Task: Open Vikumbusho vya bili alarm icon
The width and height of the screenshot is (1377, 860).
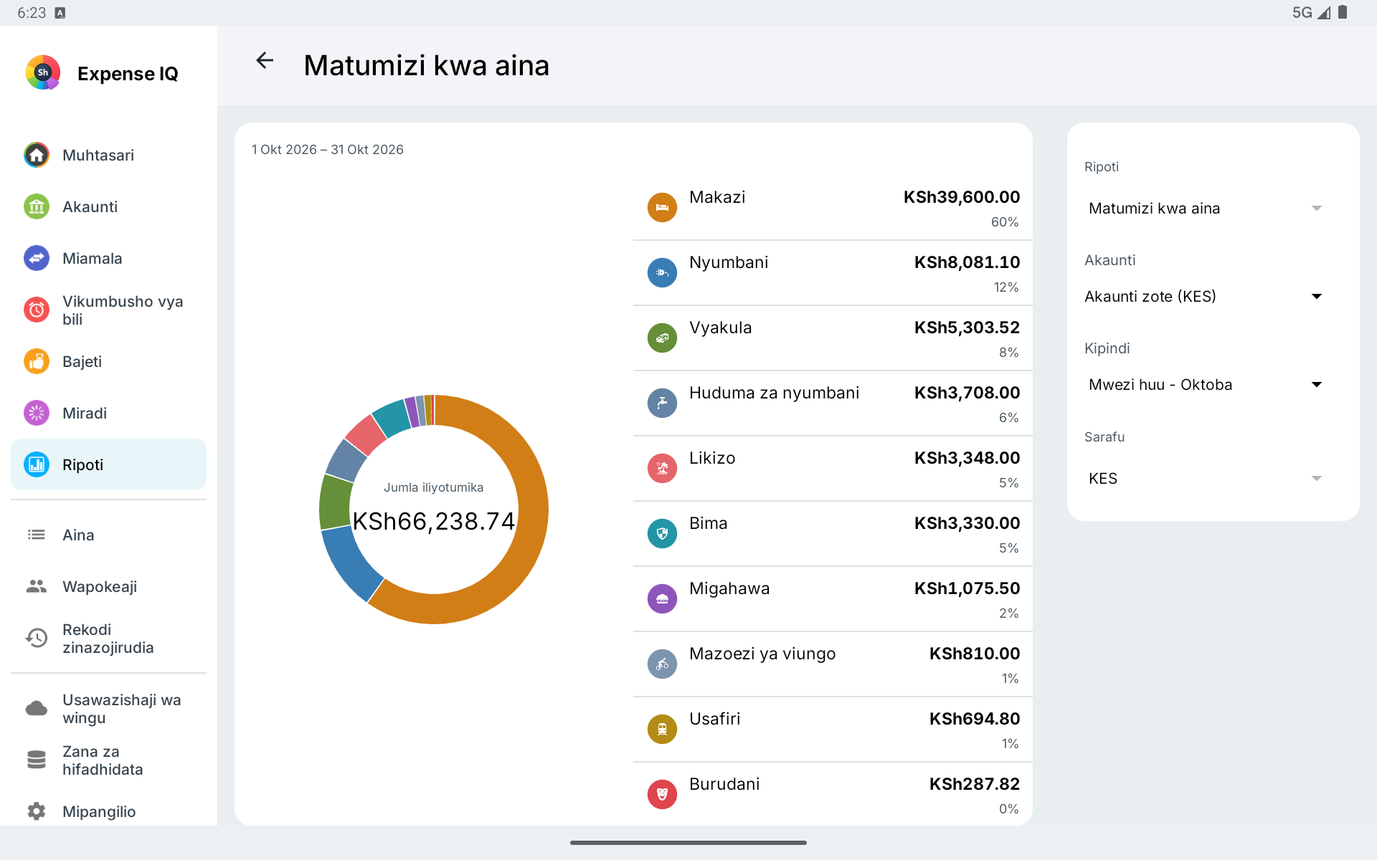Action: (37, 310)
